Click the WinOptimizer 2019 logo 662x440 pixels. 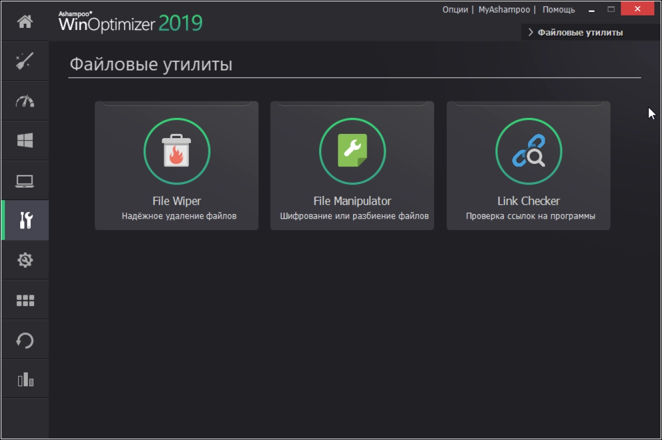click(x=130, y=22)
